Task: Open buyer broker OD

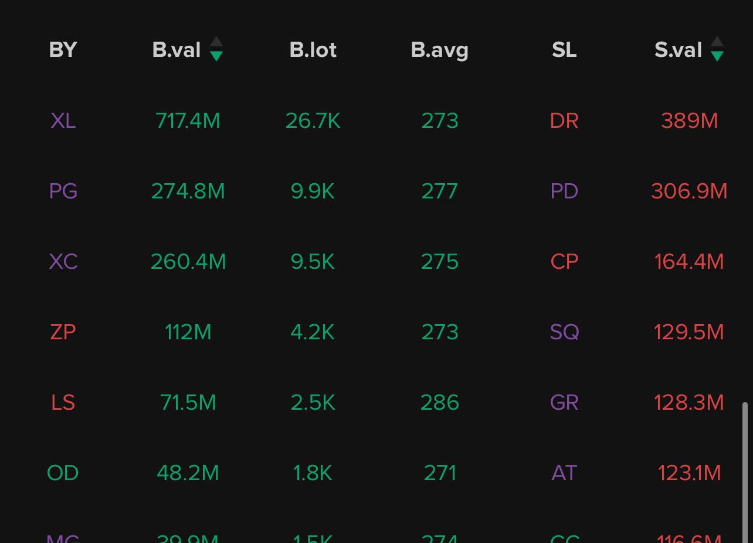Action: click(63, 473)
